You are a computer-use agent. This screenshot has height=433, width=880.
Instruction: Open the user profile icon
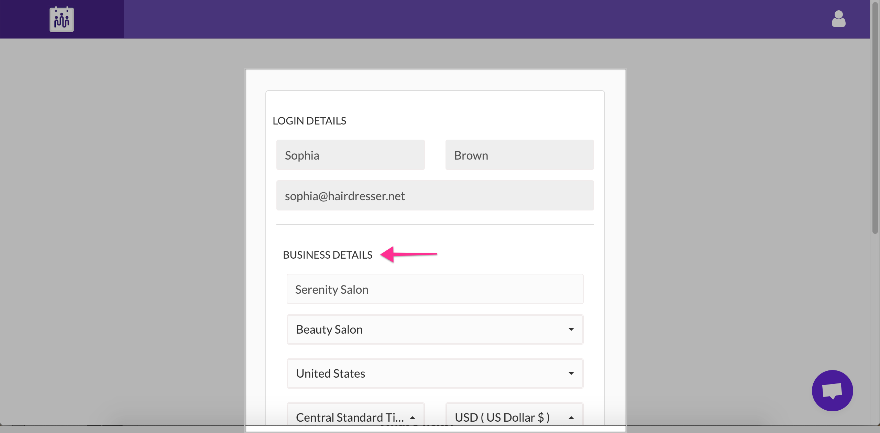[x=838, y=19]
